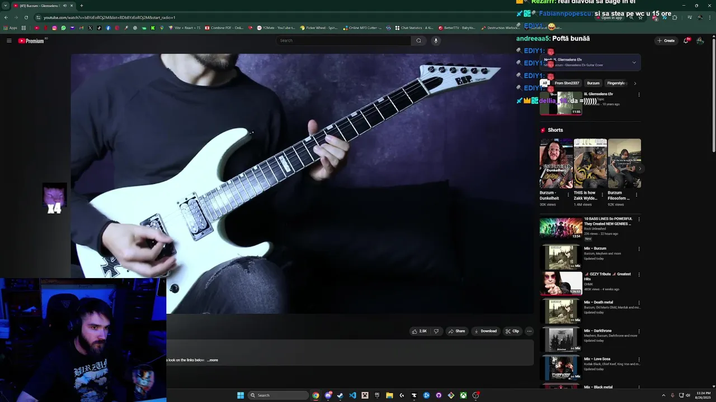Screen dimensions: 716x402
Task: Open options for Glemselens Elv suggestion
Action: click(x=639, y=94)
